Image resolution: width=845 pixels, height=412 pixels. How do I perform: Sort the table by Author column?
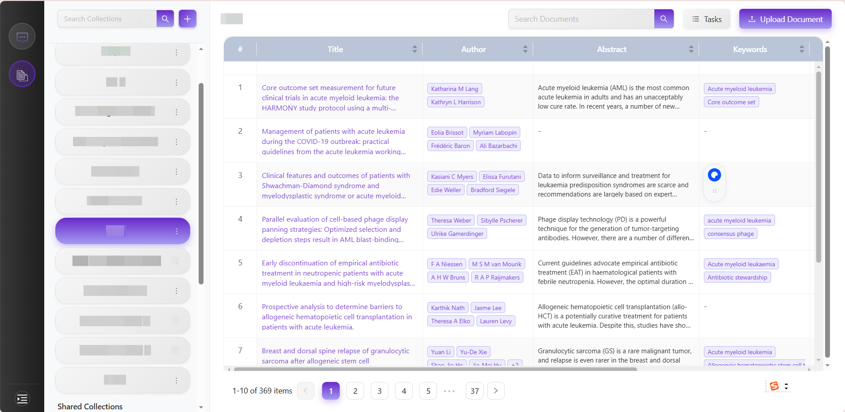tap(525, 49)
